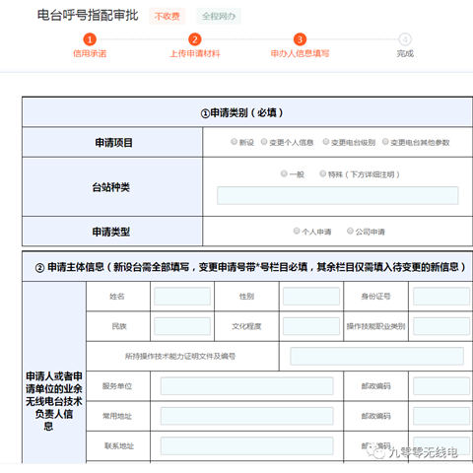
Task: Click the 文化程度 label cell
Action: point(246,326)
